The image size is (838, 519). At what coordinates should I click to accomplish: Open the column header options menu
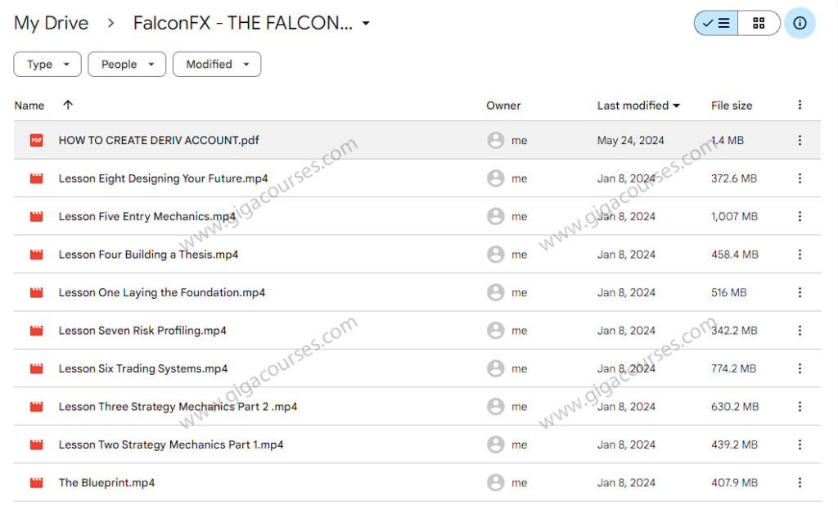(800, 105)
